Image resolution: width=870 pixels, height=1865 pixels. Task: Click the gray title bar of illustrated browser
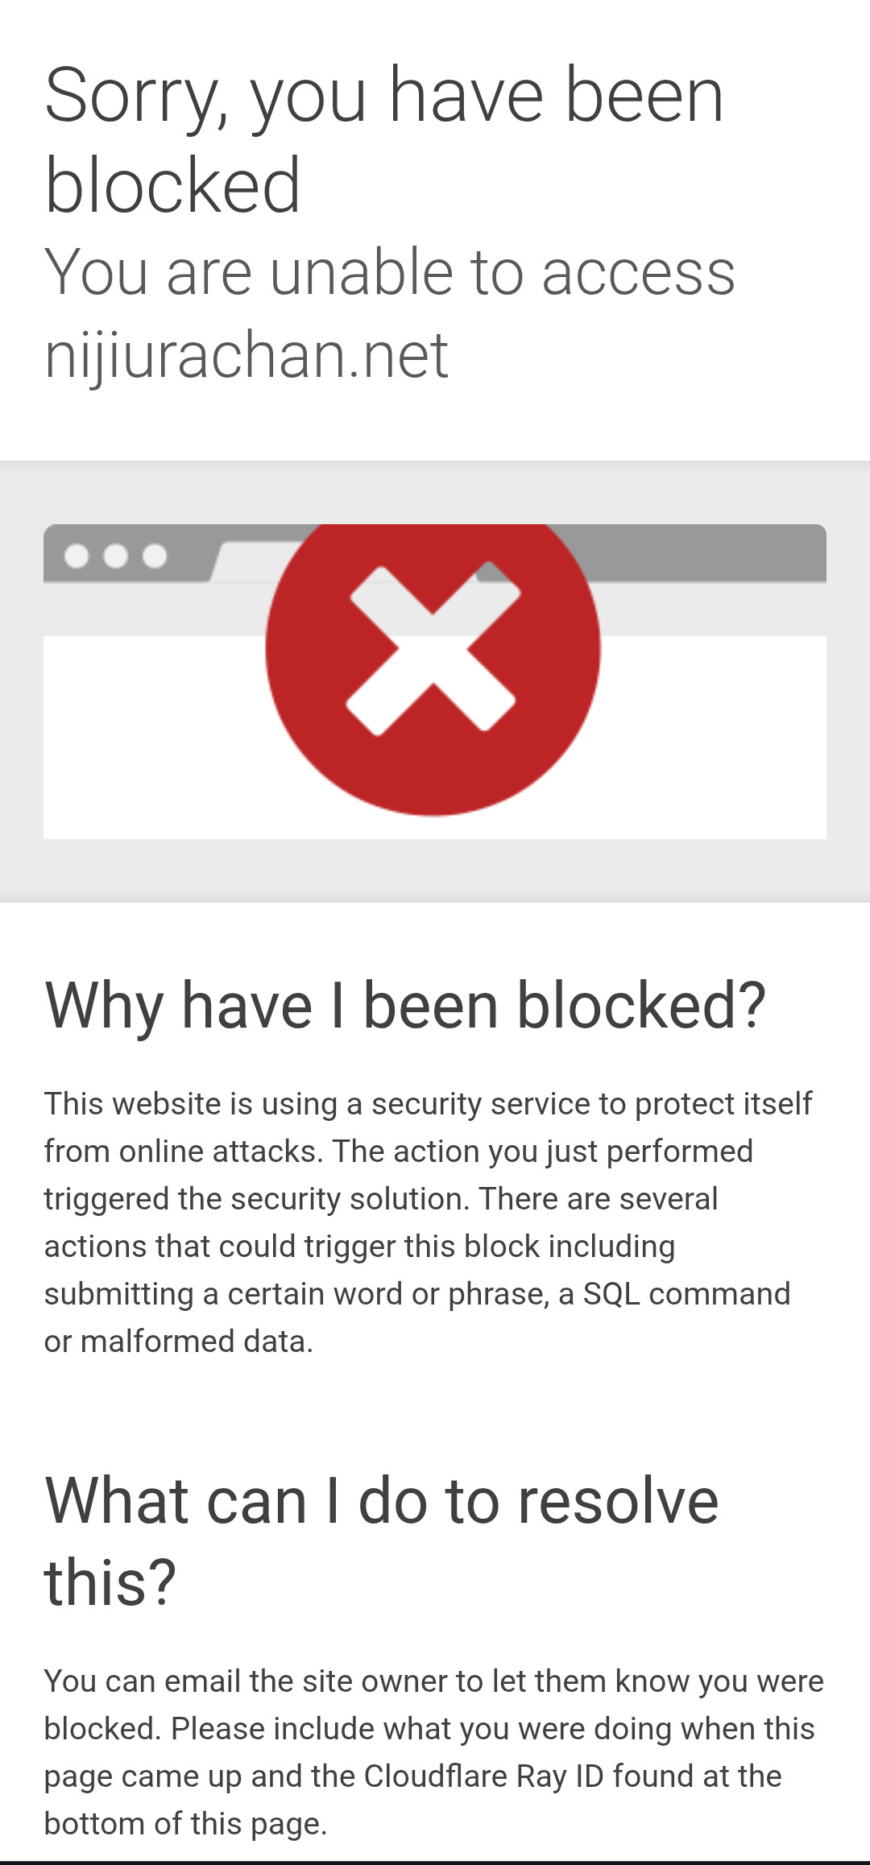pos(709,552)
